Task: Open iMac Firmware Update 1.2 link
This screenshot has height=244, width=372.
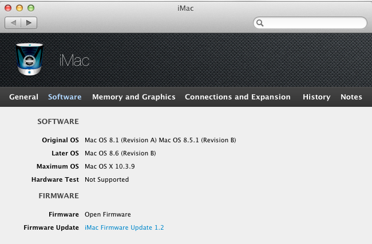Action: pos(124,227)
